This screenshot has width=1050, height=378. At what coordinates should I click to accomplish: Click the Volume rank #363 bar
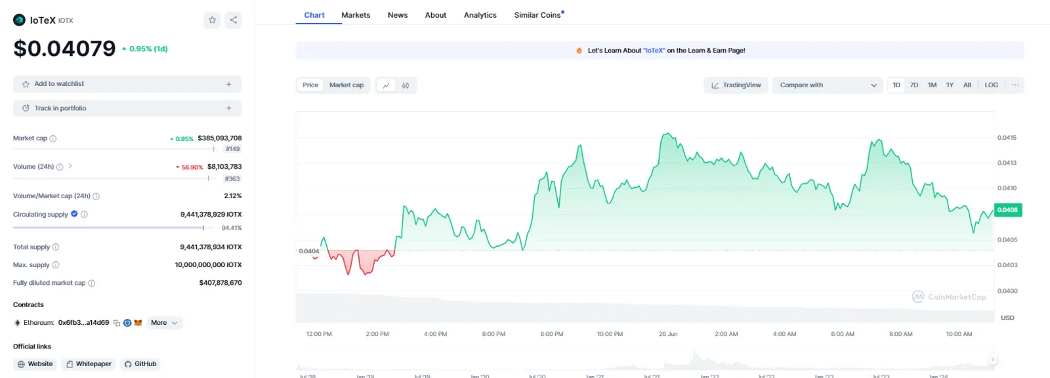tap(114, 178)
